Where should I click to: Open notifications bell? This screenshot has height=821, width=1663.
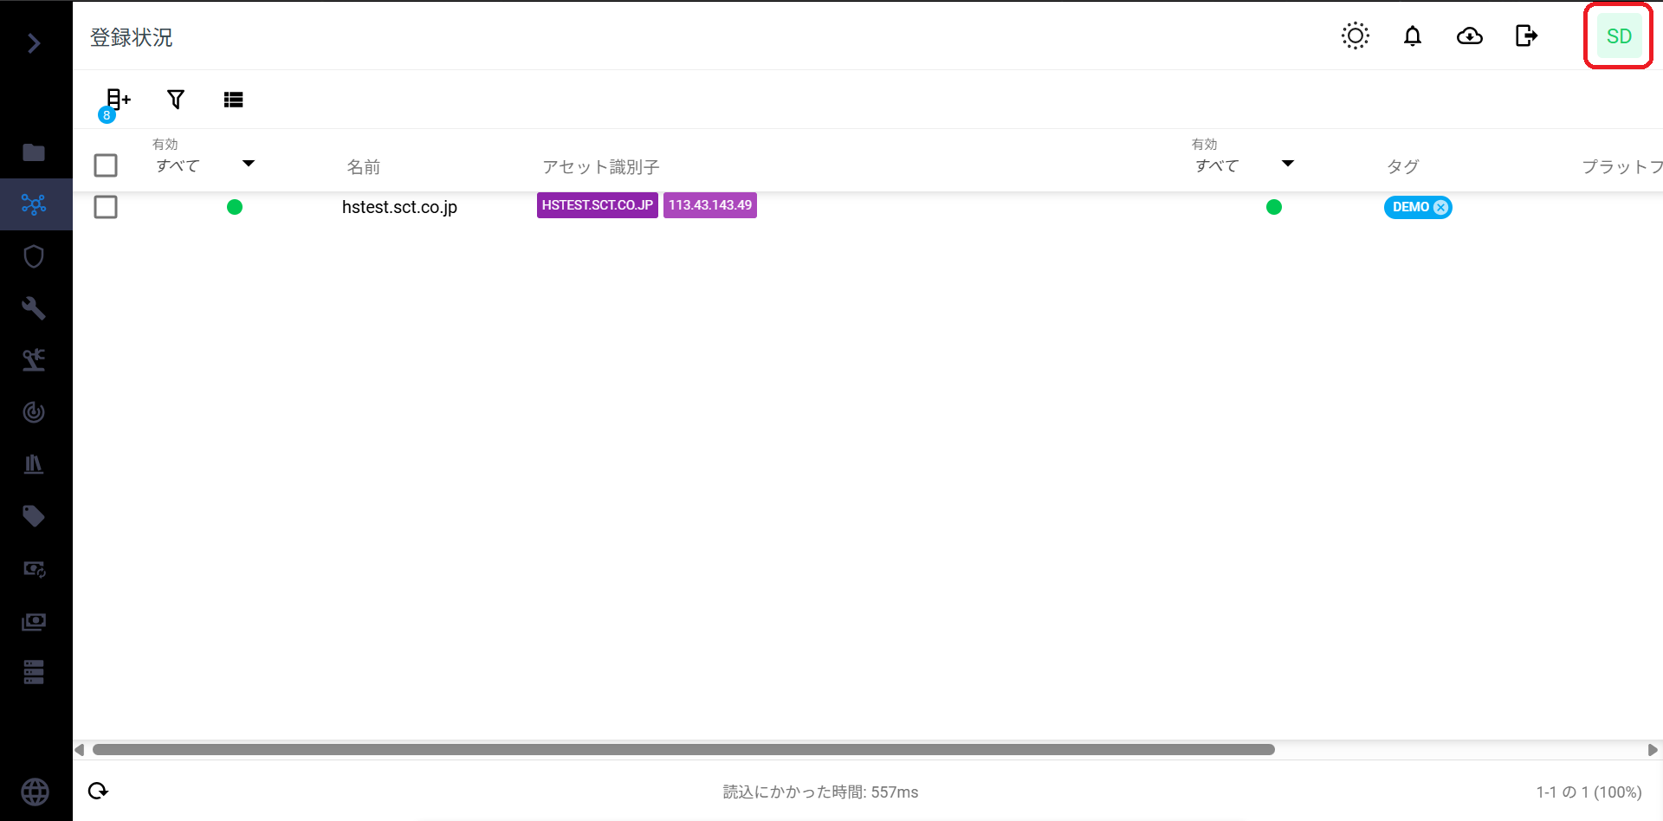pos(1412,36)
